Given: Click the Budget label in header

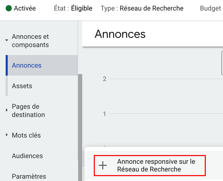Looking at the screenshot, I should 210,8.
